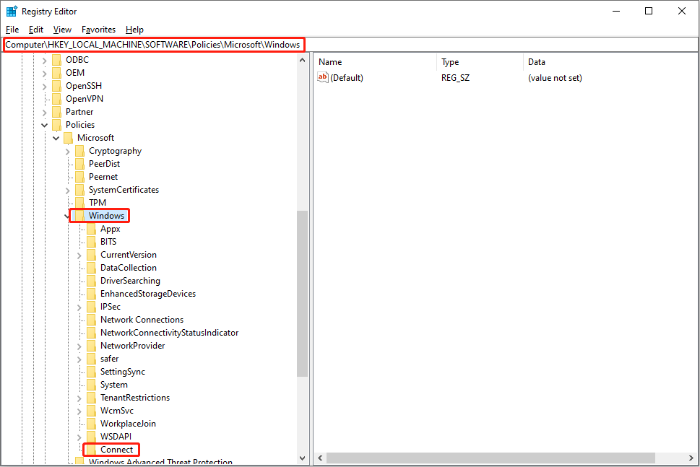
Task: Open the File menu
Action: (12, 30)
